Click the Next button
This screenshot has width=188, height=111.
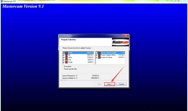(x=109, y=84)
